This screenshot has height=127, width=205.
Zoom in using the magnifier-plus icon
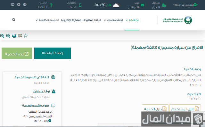[2, 36]
